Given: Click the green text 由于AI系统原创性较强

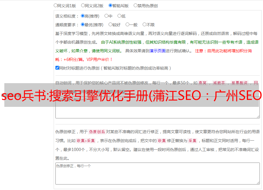Looking at the screenshot, I should (121, 42).
